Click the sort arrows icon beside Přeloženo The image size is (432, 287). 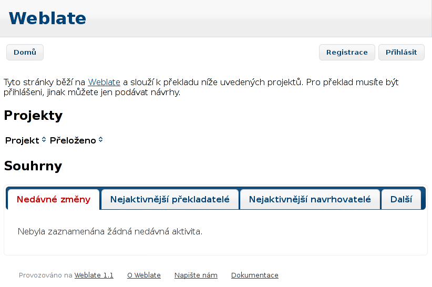click(x=101, y=140)
